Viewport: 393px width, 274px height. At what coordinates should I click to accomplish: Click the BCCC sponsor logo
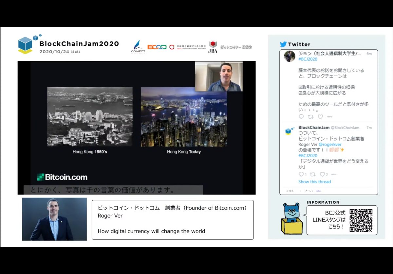(x=157, y=47)
